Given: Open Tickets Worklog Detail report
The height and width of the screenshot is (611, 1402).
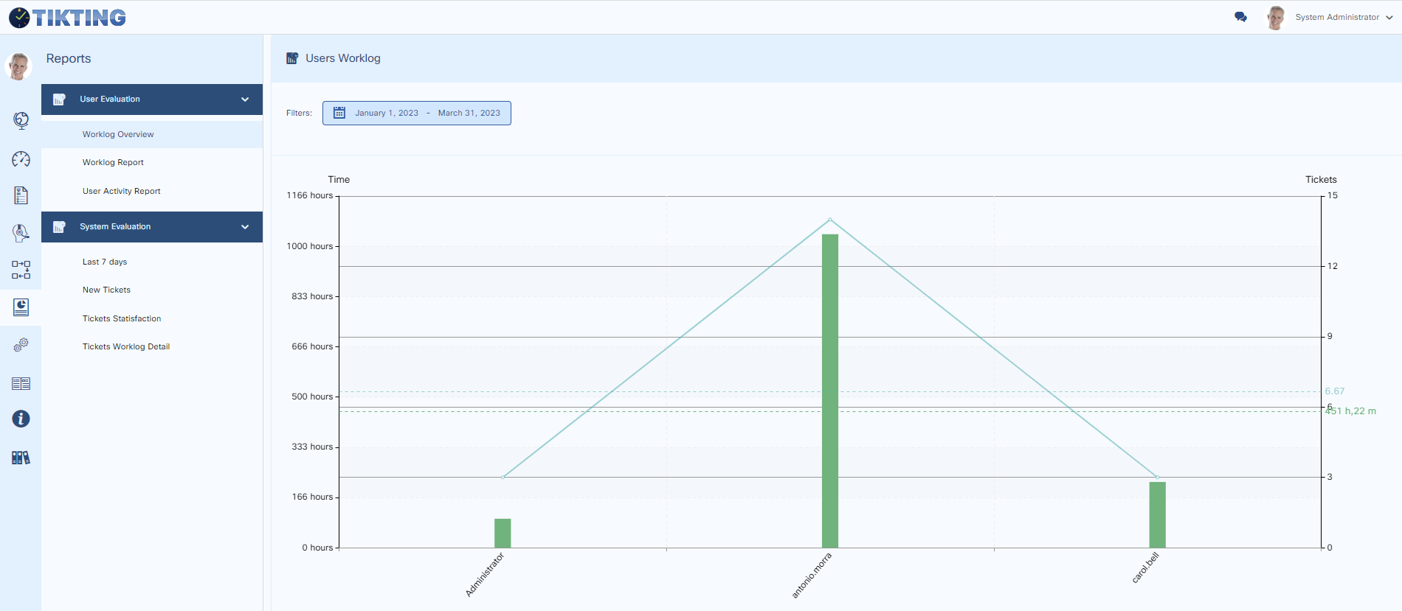Looking at the screenshot, I should point(126,346).
